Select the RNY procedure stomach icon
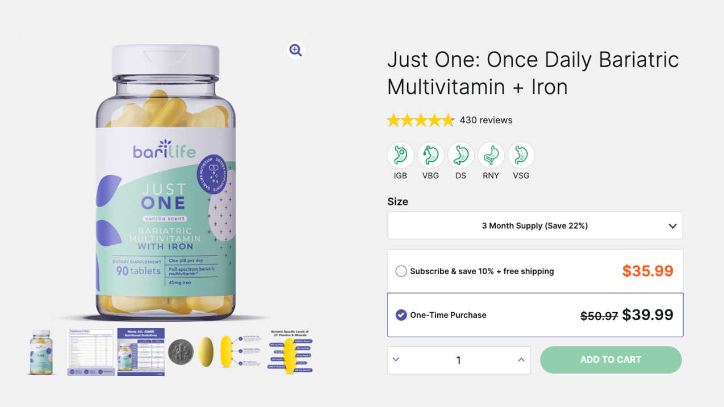Screen dimensions: 724x407 [491, 156]
